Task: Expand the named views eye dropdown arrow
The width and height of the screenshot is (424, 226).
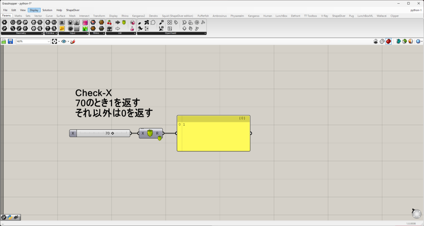Action: [x=68, y=41]
